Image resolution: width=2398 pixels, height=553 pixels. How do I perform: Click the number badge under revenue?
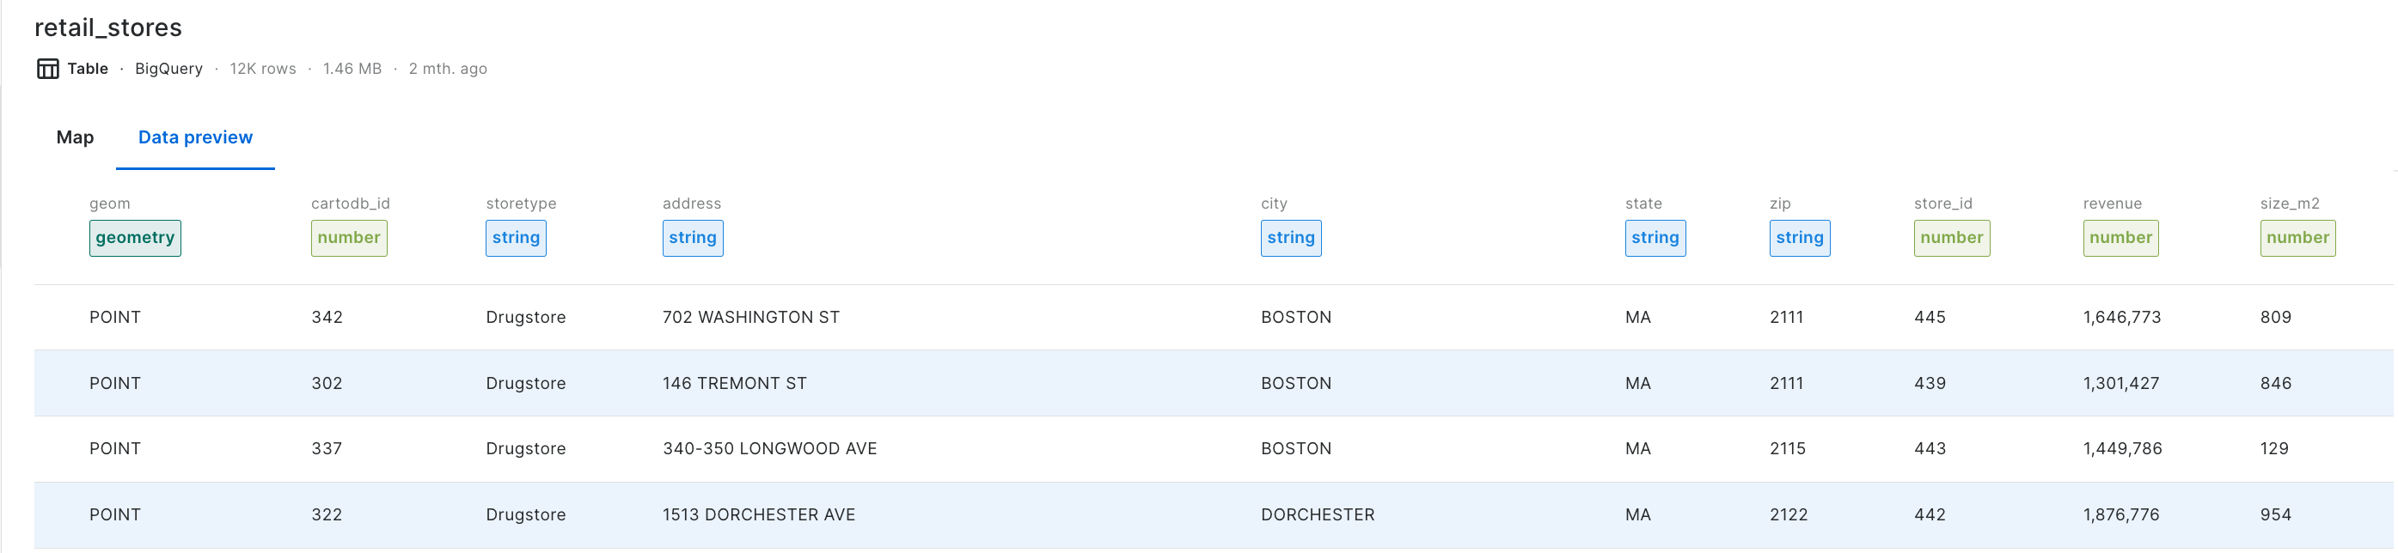click(x=2120, y=238)
